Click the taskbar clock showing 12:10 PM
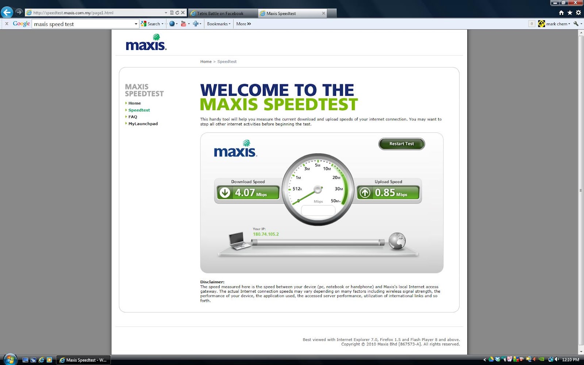Screen dimensions: 584x365 [x=570, y=360]
